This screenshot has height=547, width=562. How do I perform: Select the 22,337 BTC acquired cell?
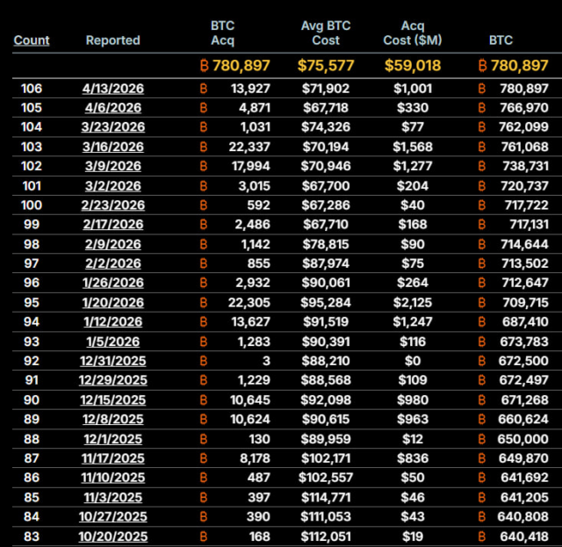click(x=249, y=147)
